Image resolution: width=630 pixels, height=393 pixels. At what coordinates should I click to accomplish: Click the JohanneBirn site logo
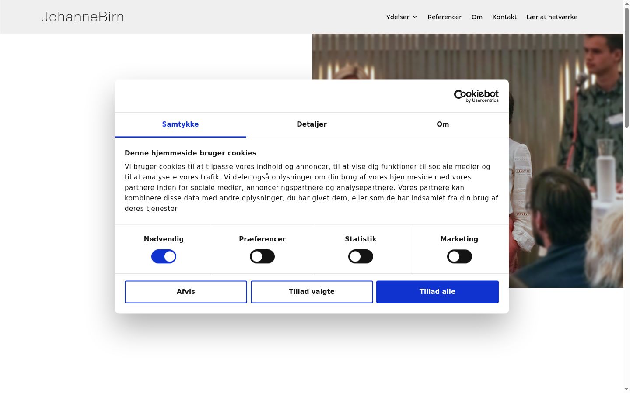[x=82, y=17]
